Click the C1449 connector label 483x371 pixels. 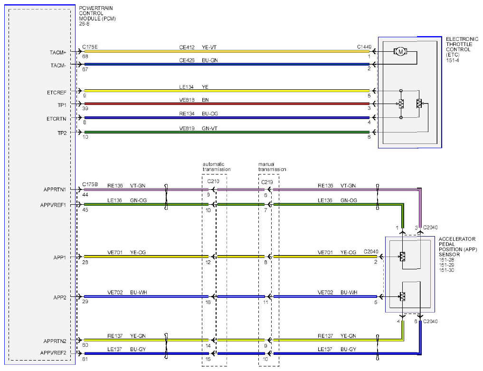coord(364,47)
